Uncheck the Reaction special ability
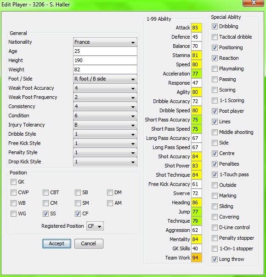The width and height of the screenshot is (266, 277). pos(215,58)
